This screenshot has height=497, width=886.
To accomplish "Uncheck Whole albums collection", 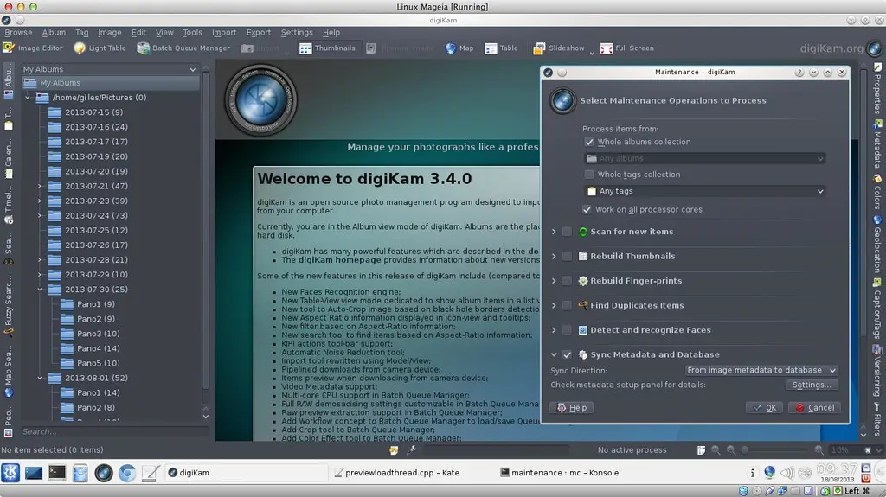I will (x=589, y=142).
